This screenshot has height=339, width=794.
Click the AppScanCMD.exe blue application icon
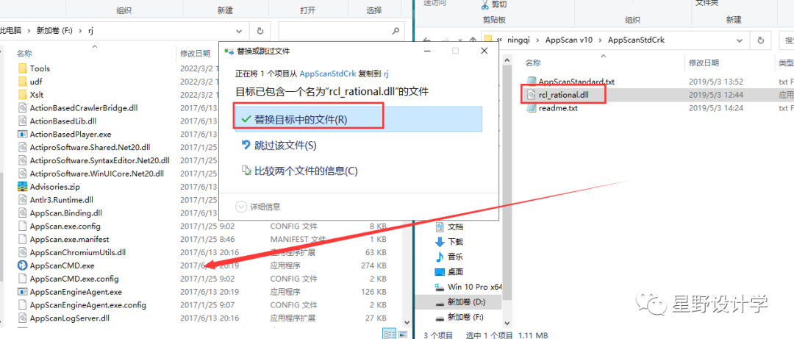coord(22,265)
